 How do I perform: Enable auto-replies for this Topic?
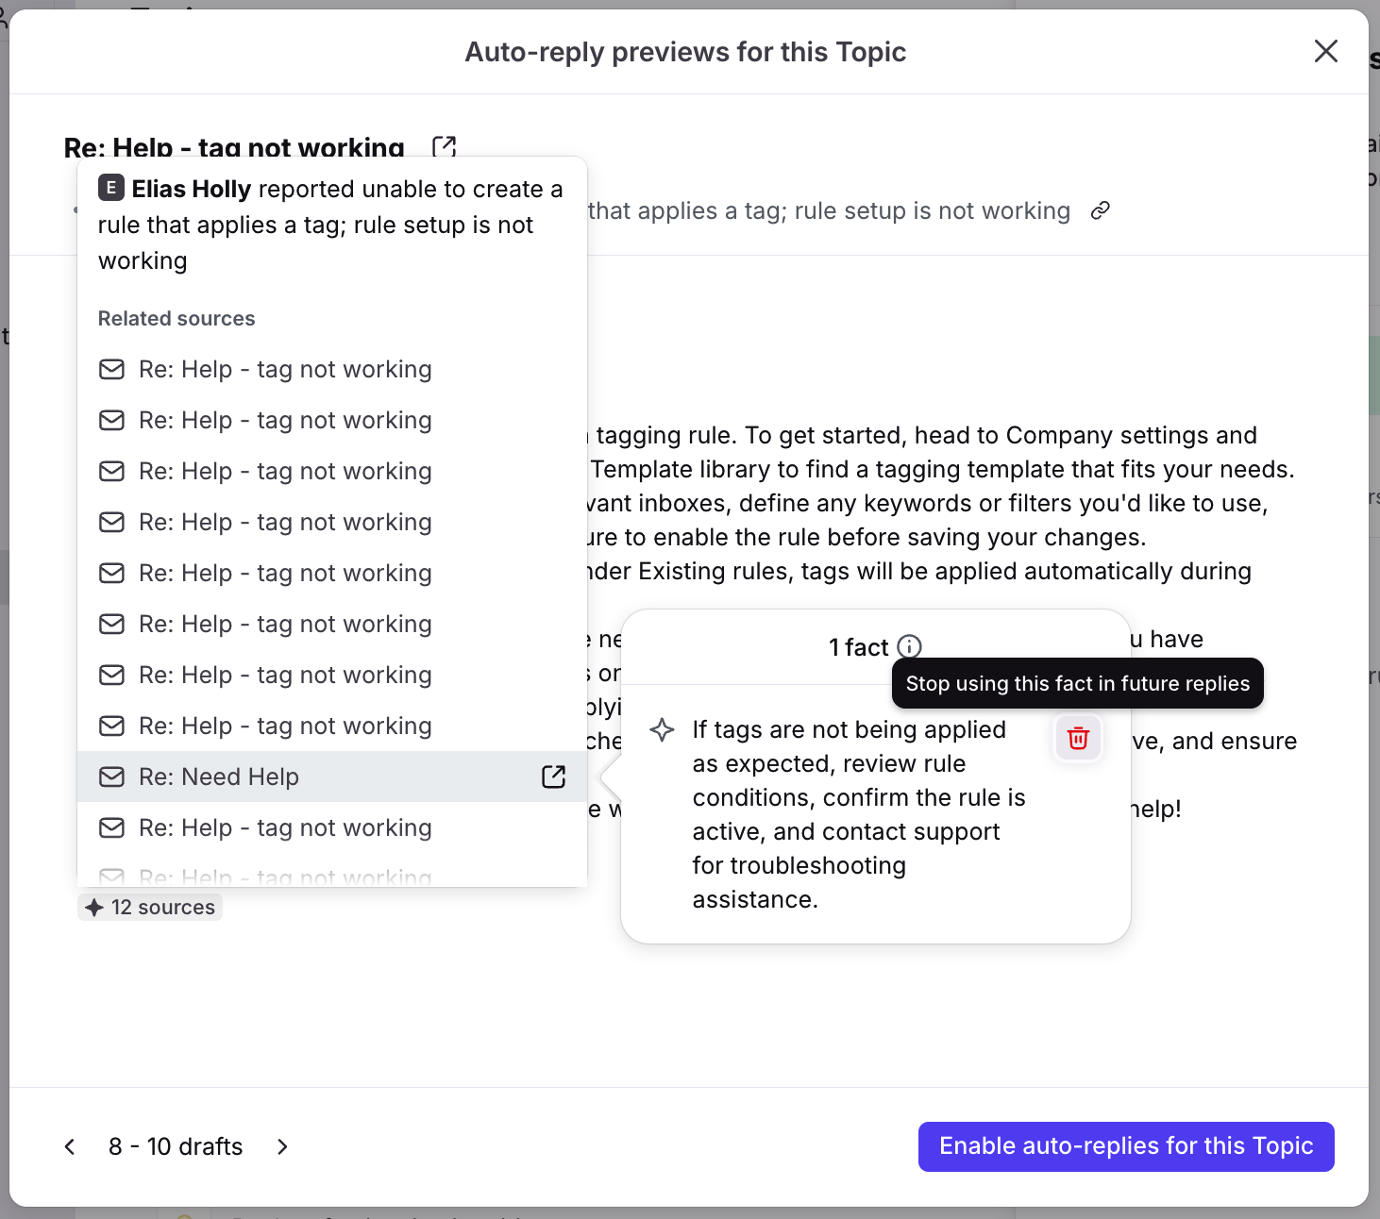click(1125, 1146)
